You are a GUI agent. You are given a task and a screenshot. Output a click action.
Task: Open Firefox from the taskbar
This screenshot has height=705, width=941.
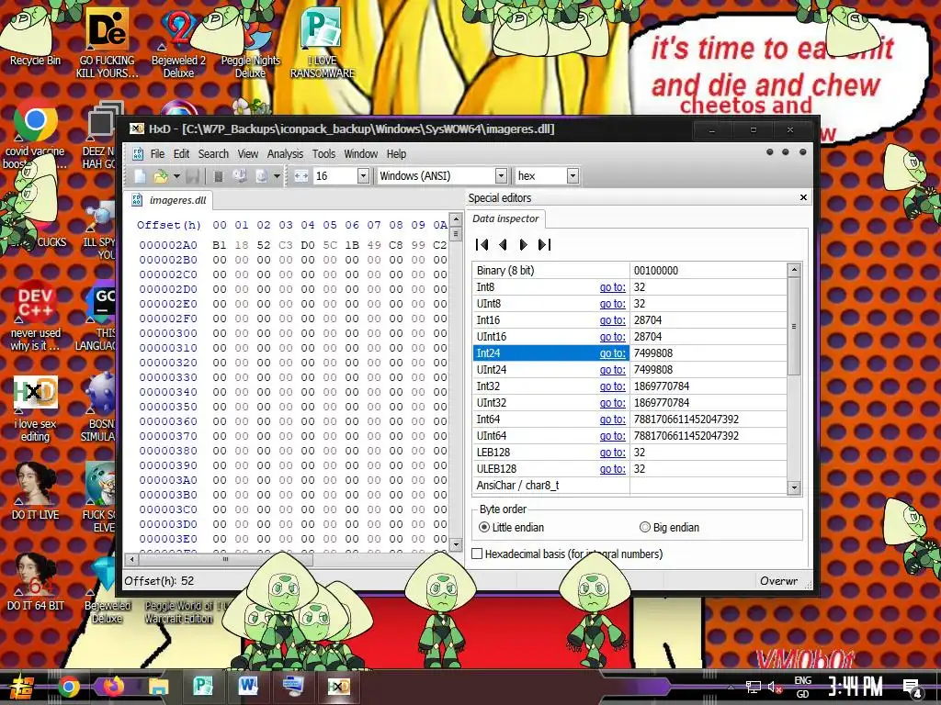point(113,687)
